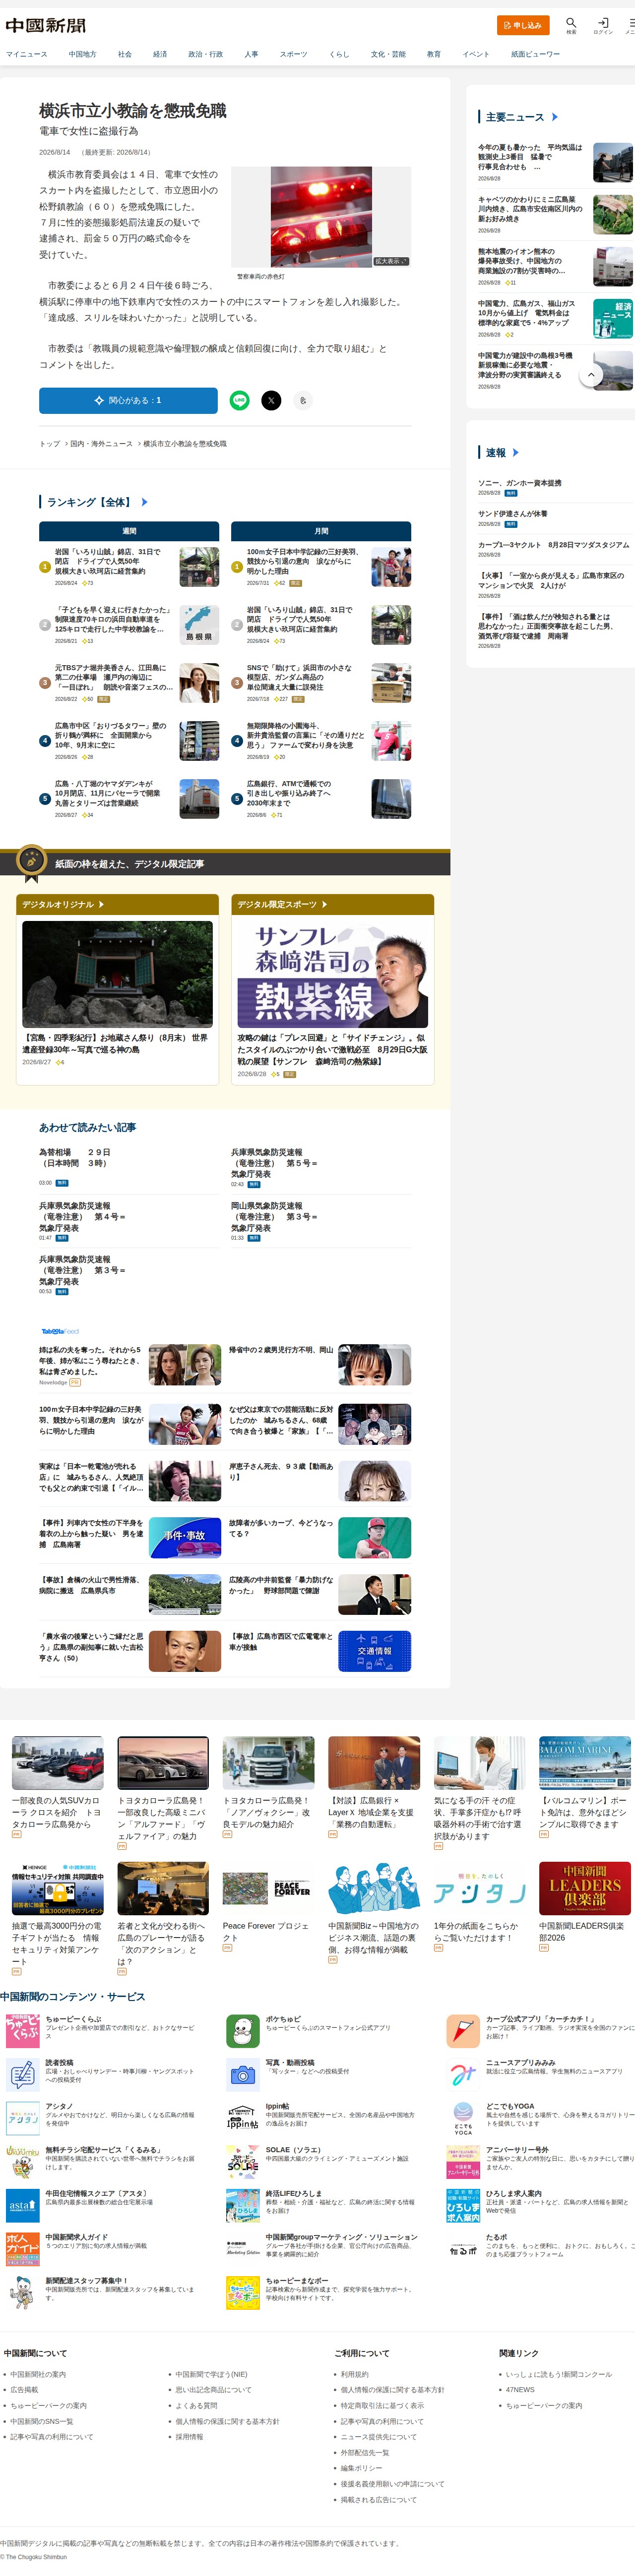Click the scroll-to-top round arrow button
Image resolution: width=635 pixels, height=2576 pixels.
point(591,375)
